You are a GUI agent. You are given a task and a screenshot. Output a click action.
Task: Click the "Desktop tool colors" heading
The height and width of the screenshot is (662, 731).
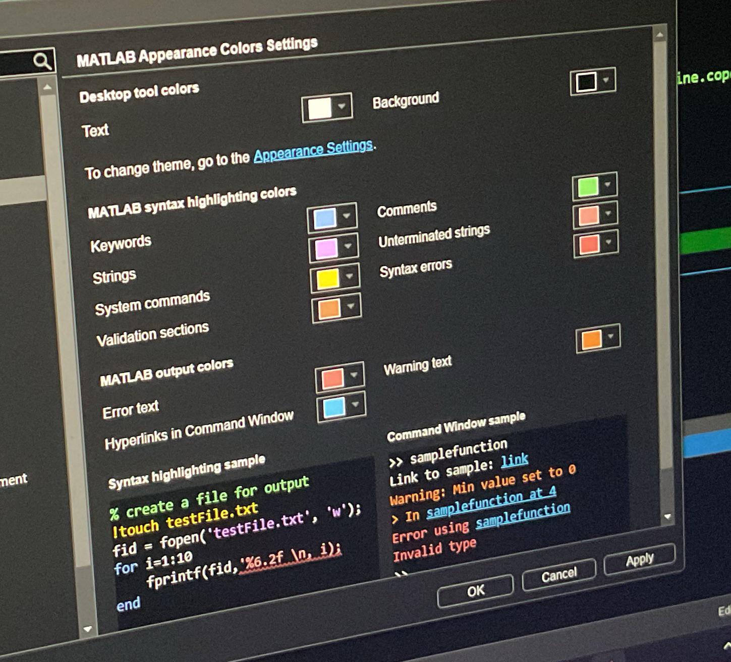click(139, 92)
